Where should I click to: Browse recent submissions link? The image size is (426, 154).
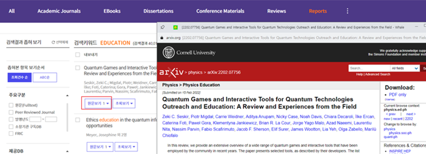pyautogui.click(x=397, y=119)
